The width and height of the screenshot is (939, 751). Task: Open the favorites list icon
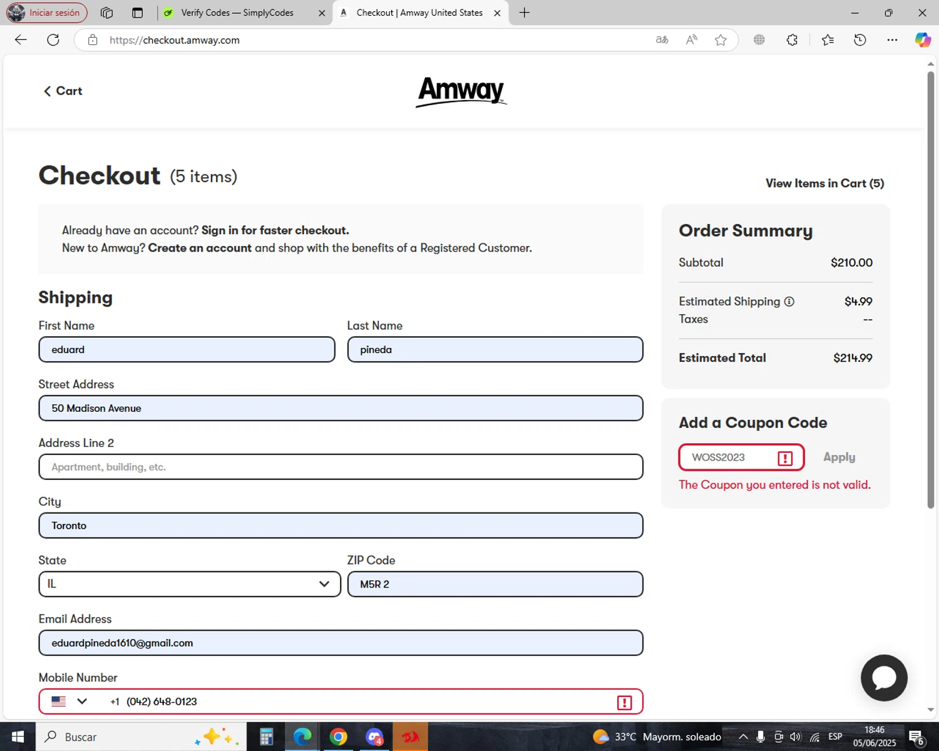coord(828,40)
